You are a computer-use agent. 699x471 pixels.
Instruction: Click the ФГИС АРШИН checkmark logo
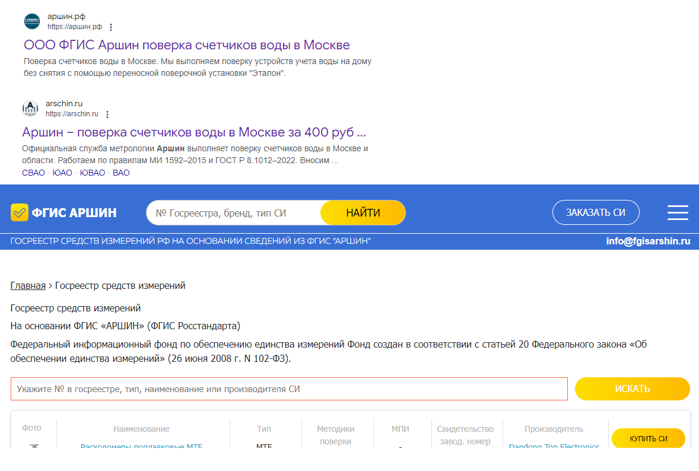coord(20,212)
